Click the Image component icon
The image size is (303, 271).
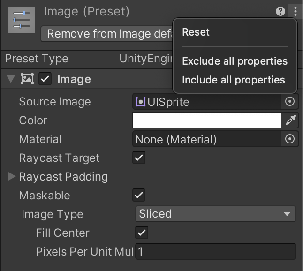coord(27,79)
